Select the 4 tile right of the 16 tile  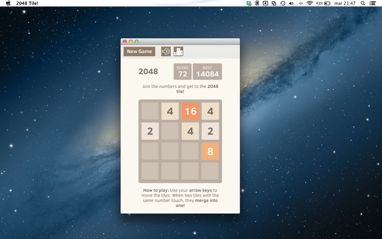(210, 111)
